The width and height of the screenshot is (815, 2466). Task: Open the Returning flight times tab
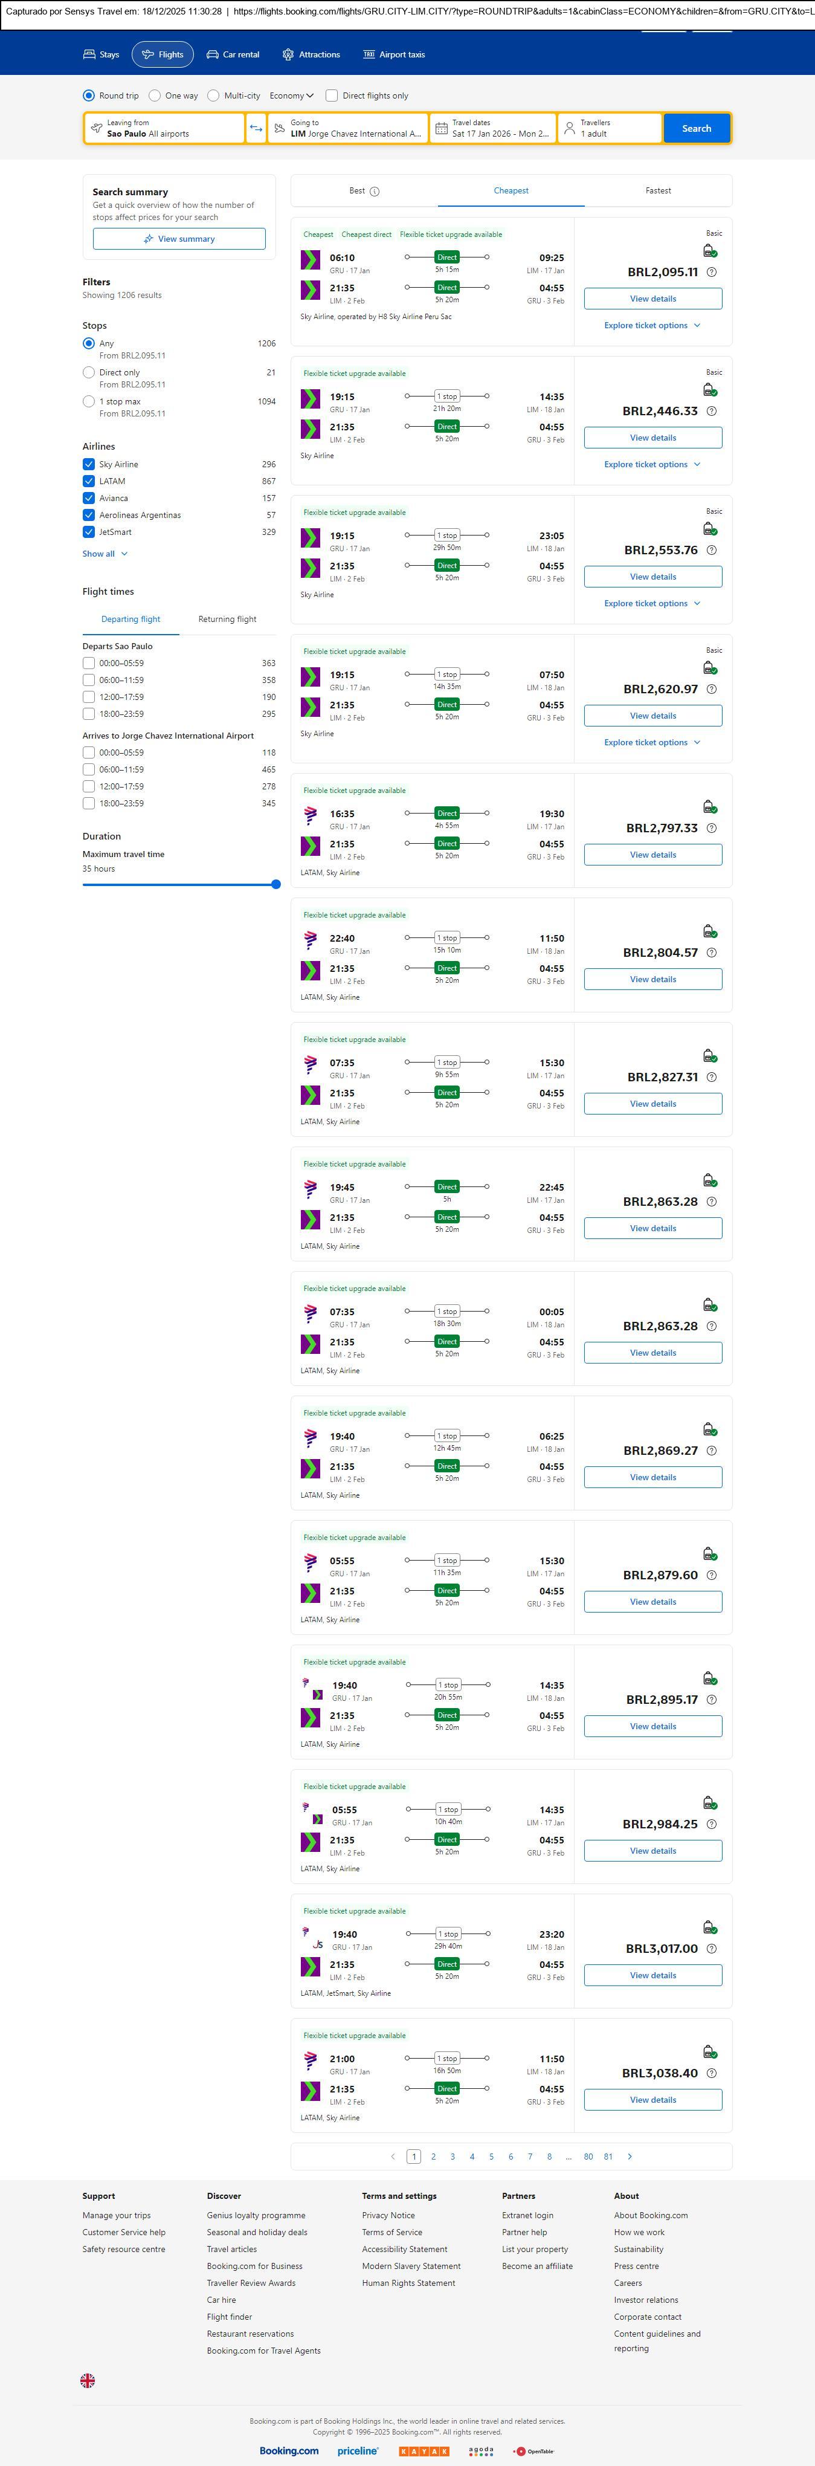(x=227, y=620)
